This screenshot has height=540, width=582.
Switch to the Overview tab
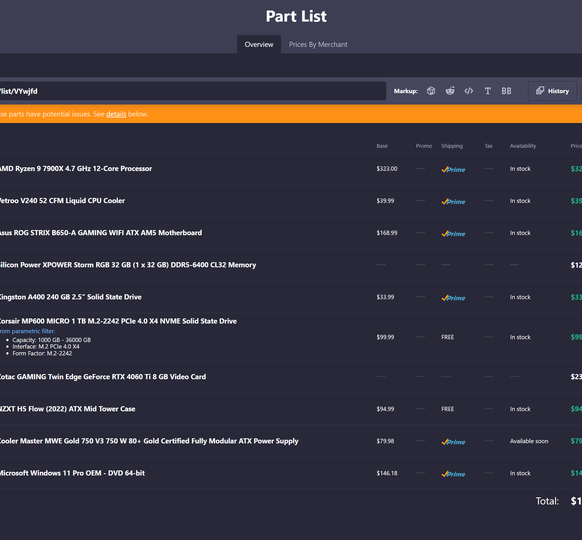(259, 44)
